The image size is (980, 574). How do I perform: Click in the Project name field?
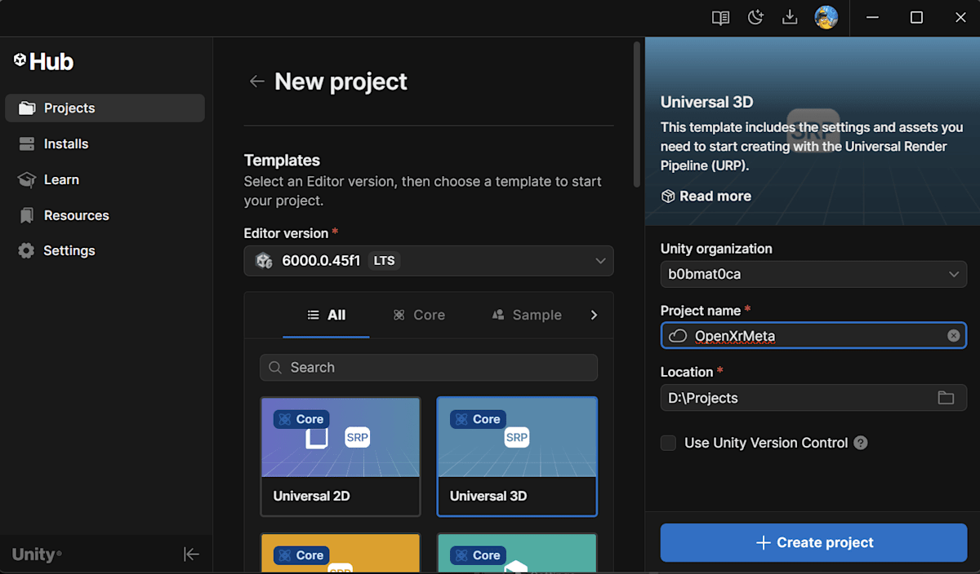(813, 336)
